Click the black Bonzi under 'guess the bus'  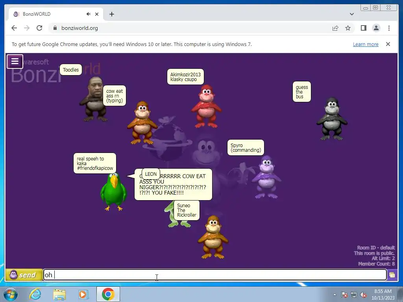pyautogui.click(x=332, y=119)
